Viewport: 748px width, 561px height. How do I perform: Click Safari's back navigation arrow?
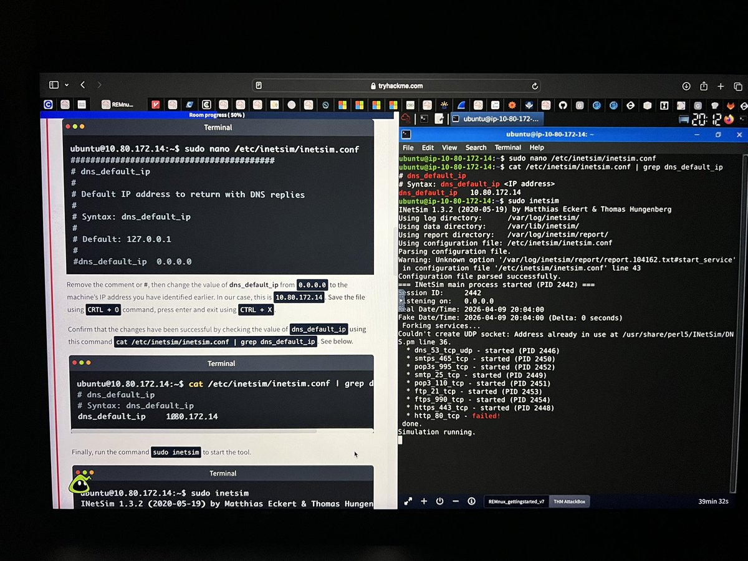83,84
